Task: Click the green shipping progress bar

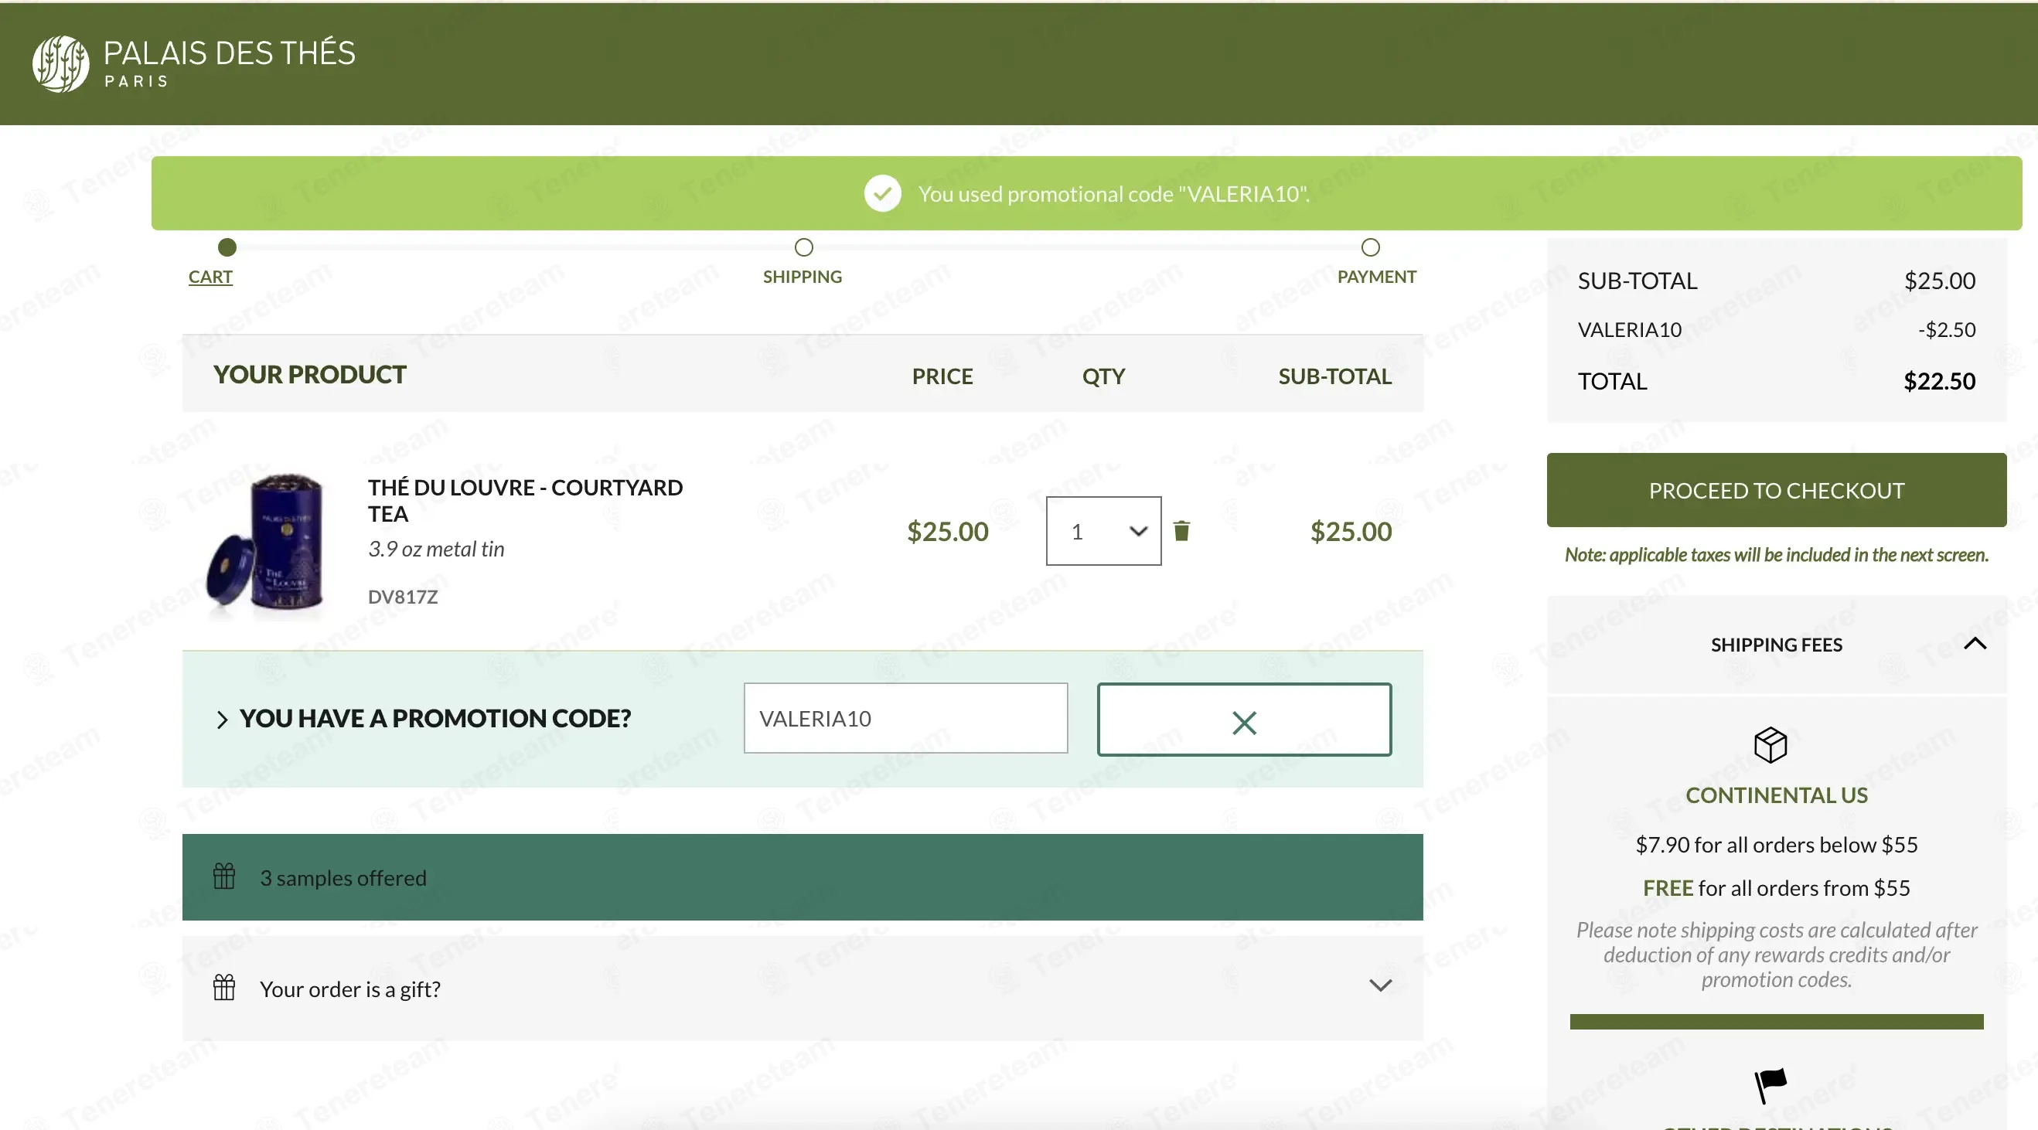Action: click(x=1776, y=1022)
